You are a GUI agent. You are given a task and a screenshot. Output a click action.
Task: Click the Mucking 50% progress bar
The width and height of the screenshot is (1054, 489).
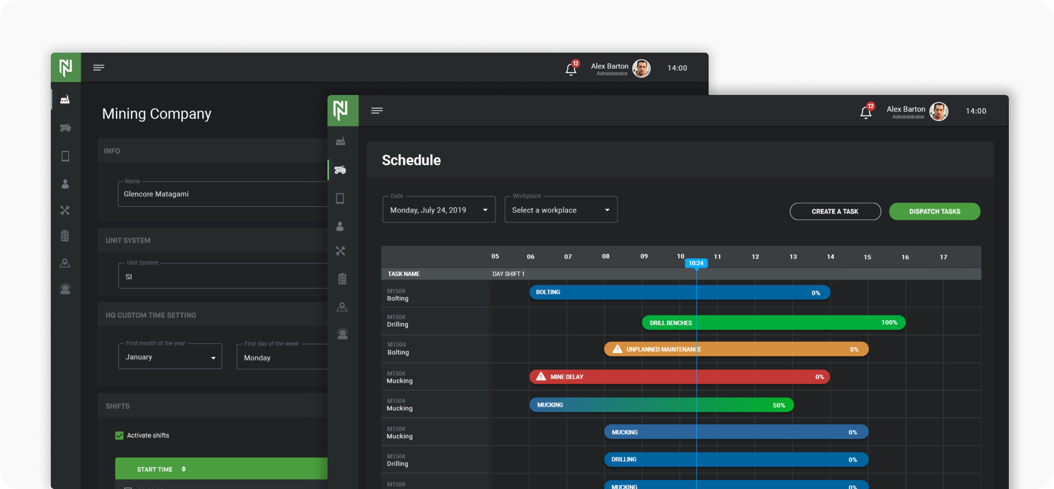(661, 405)
